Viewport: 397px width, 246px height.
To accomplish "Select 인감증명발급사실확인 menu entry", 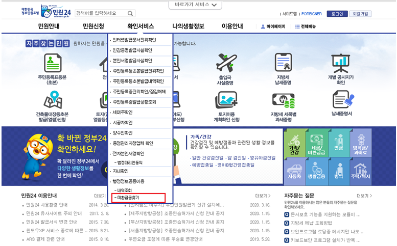I will click(132, 50).
